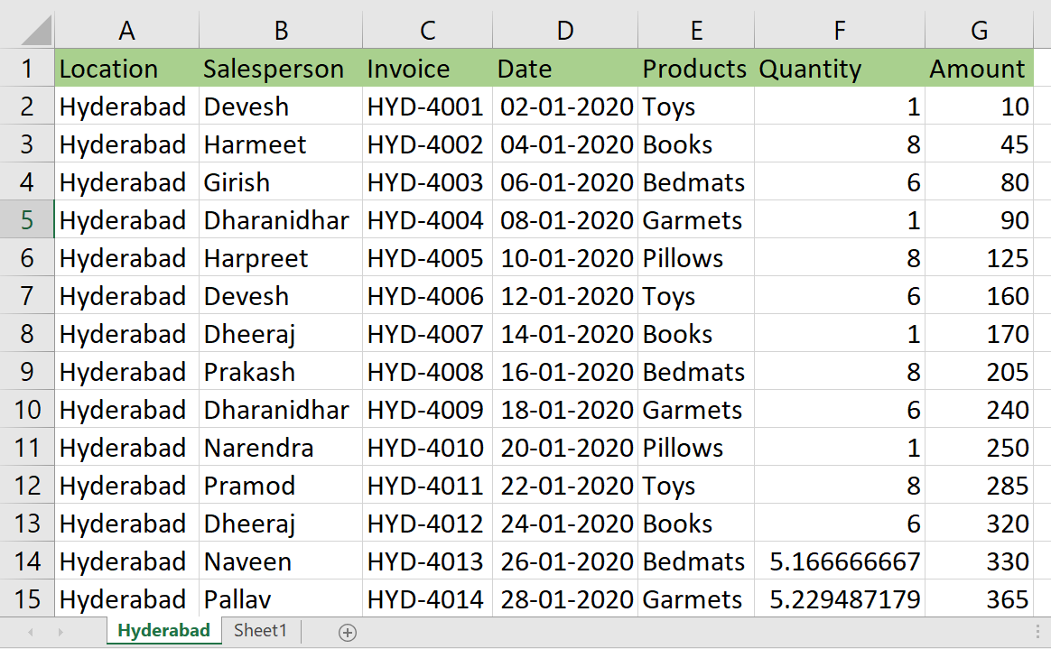
Task: Click the left sheet navigation arrow
Action: (28, 631)
